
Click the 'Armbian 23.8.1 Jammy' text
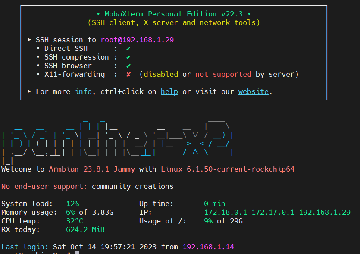tap(92, 169)
